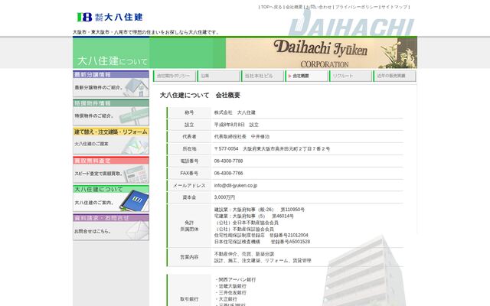This screenshot has height=306, width=490.
Task: Click the 三井住友銀行 bank entry
Action: tap(231, 293)
